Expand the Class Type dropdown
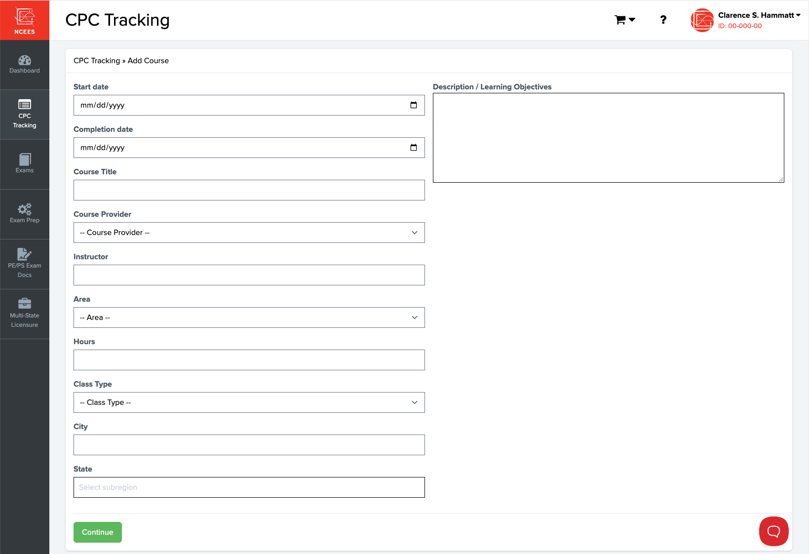 tap(249, 402)
